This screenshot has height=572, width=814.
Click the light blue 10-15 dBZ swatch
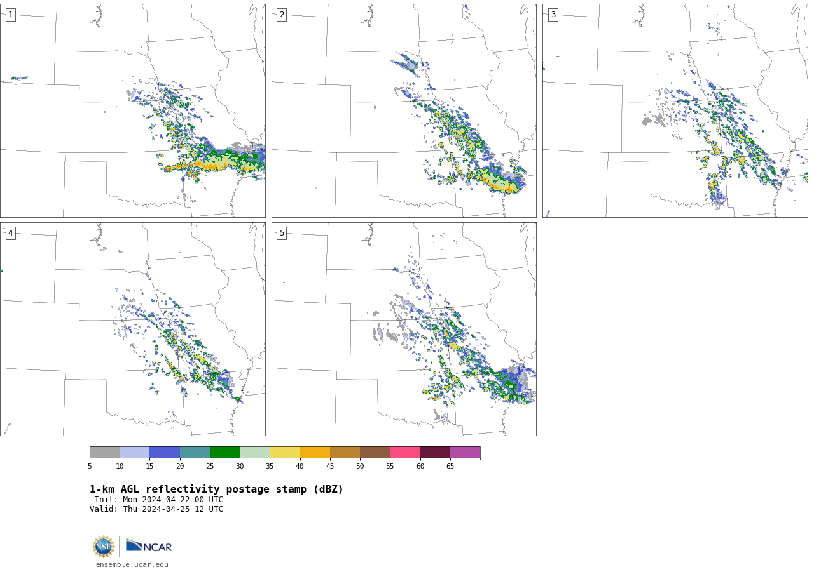pos(135,453)
